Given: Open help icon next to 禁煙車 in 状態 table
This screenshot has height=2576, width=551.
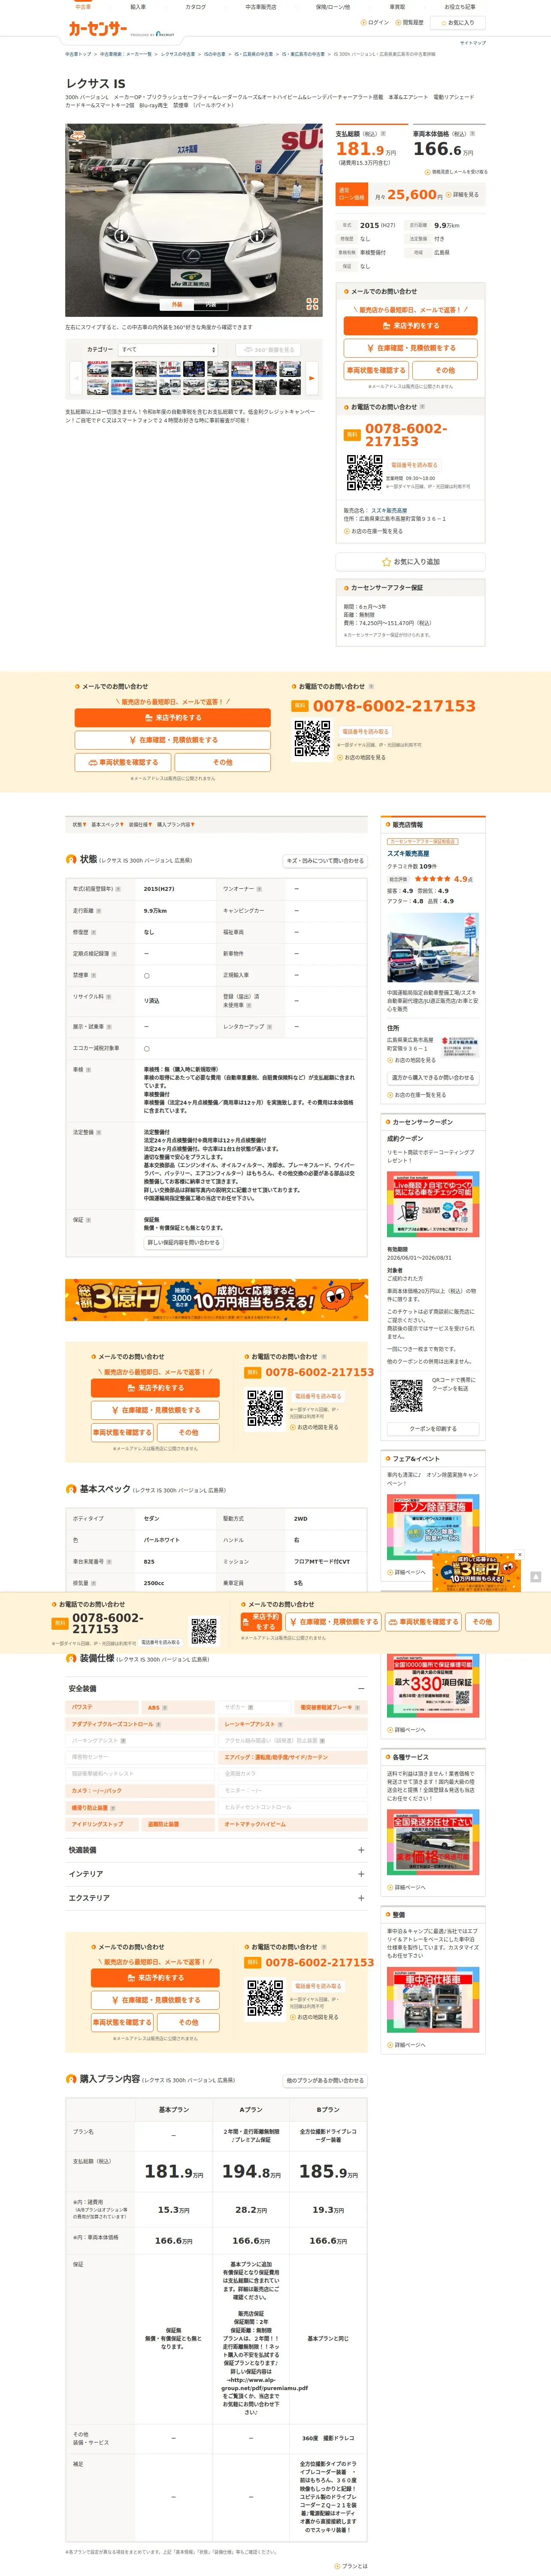Looking at the screenshot, I should point(93,975).
